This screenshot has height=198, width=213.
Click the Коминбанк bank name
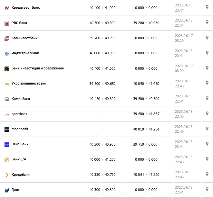pyautogui.click(x=22, y=99)
